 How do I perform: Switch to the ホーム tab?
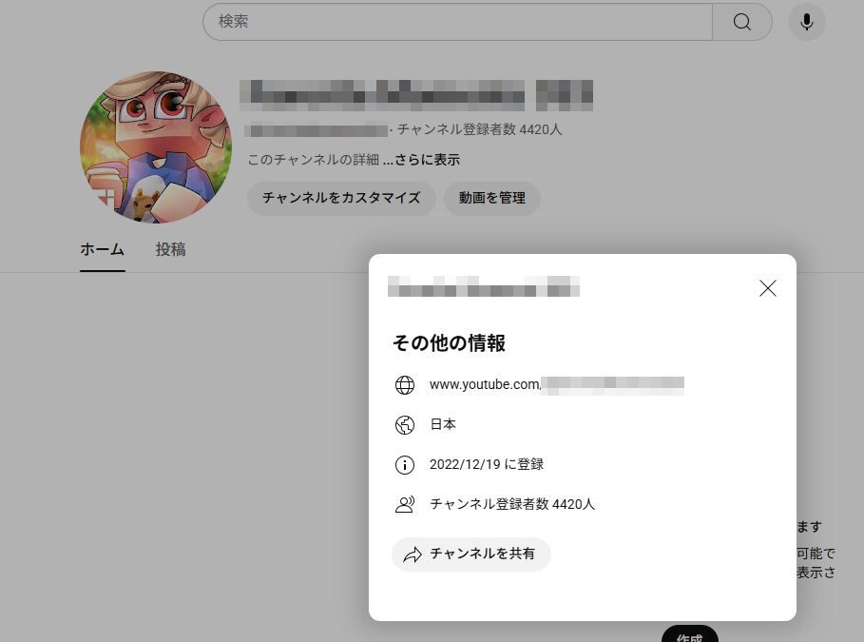tap(102, 249)
